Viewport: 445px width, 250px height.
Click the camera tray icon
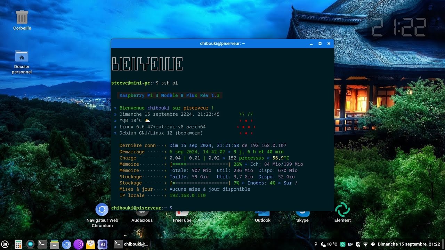click(350, 244)
